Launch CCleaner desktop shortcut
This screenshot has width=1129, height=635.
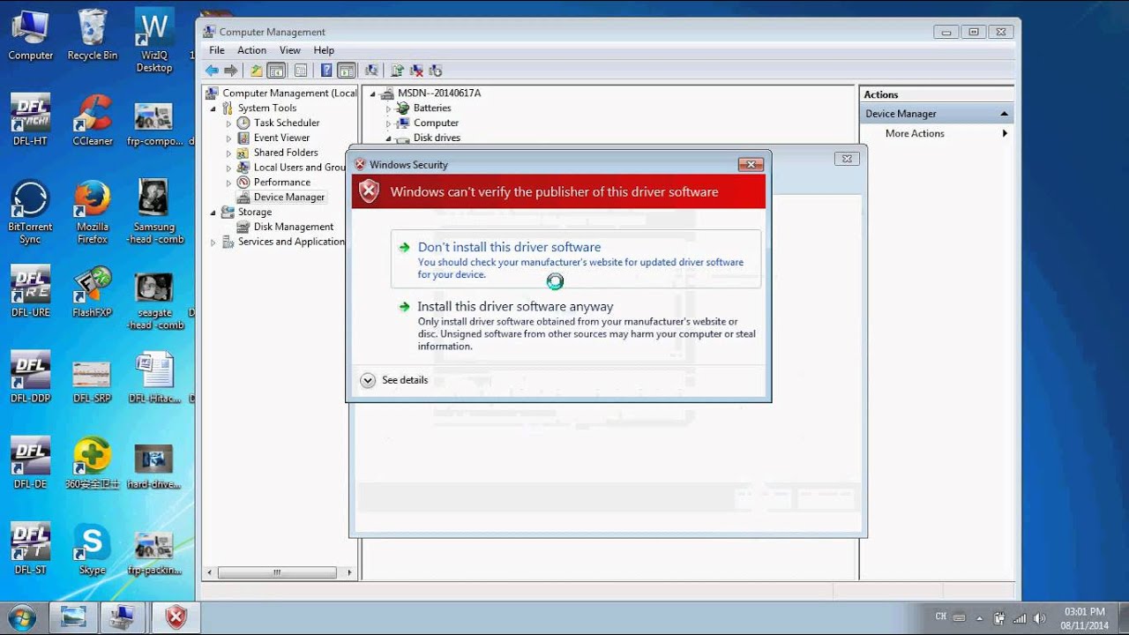tap(92, 121)
